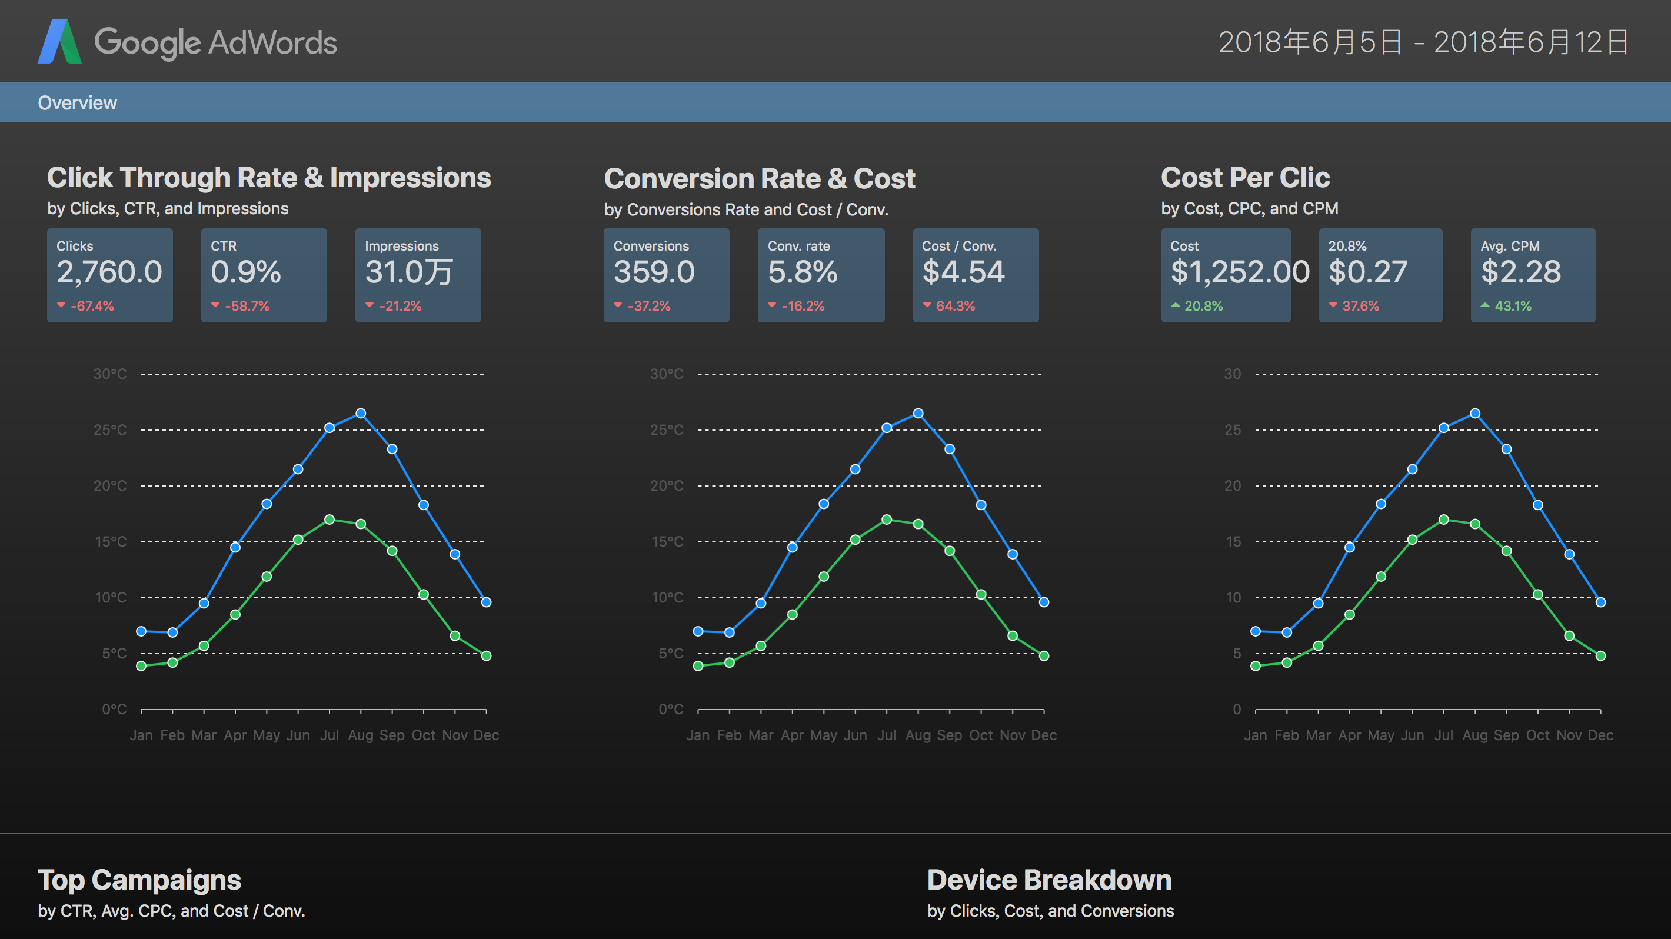
Task: Click Aug blue peak point in Conversion chart
Action: pyautogui.click(x=918, y=414)
